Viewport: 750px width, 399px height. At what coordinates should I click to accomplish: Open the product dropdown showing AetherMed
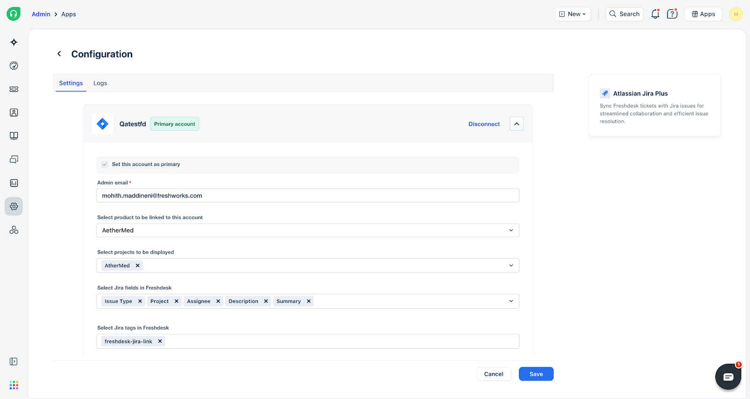(x=307, y=230)
